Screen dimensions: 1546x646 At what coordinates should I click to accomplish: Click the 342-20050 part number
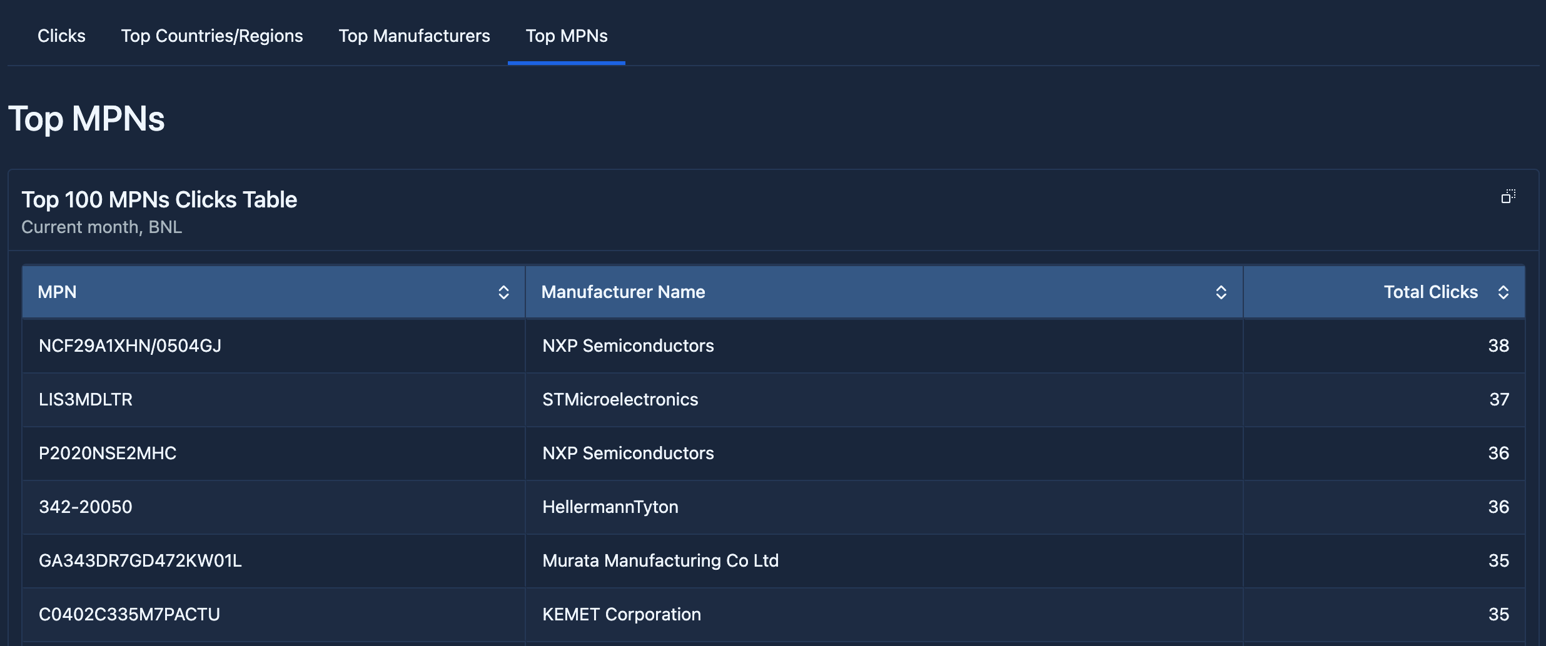click(x=86, y=507)
